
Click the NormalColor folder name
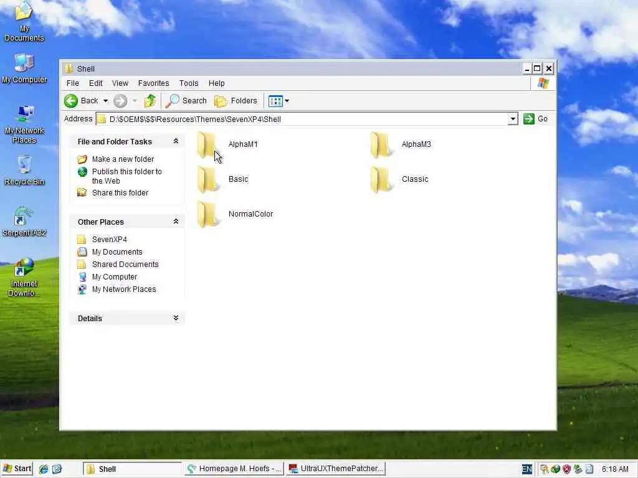click(x=250, y=214)
